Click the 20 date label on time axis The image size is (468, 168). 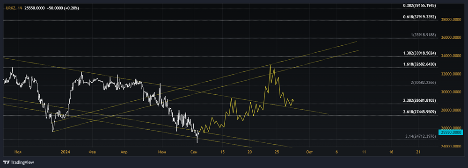point(249,152)
